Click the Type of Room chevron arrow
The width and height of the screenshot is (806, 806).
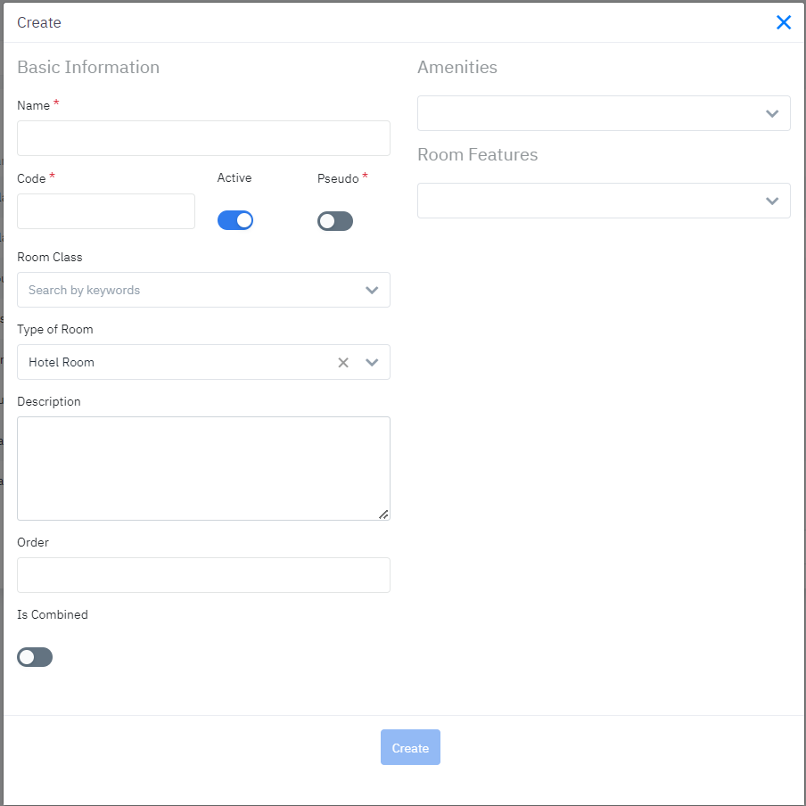pos(372,362)
